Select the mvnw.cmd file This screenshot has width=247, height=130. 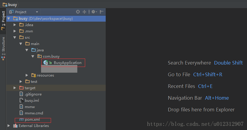(34, 113)
